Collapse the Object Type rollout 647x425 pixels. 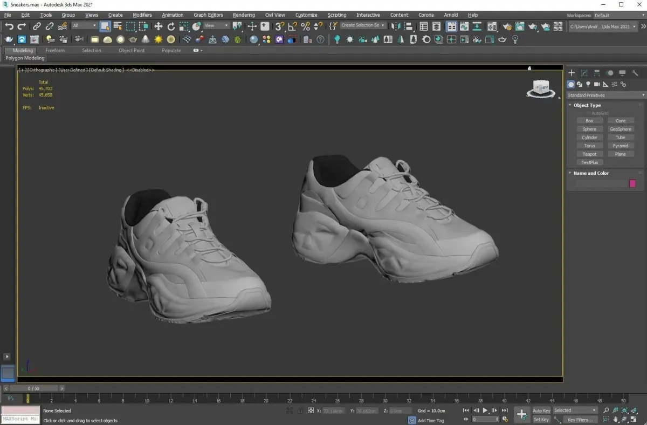(587, 105)
